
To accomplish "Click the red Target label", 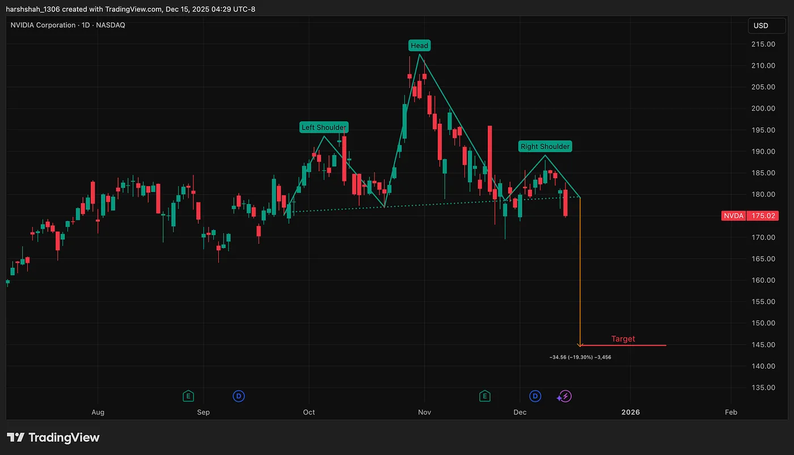I will (623, 339).
